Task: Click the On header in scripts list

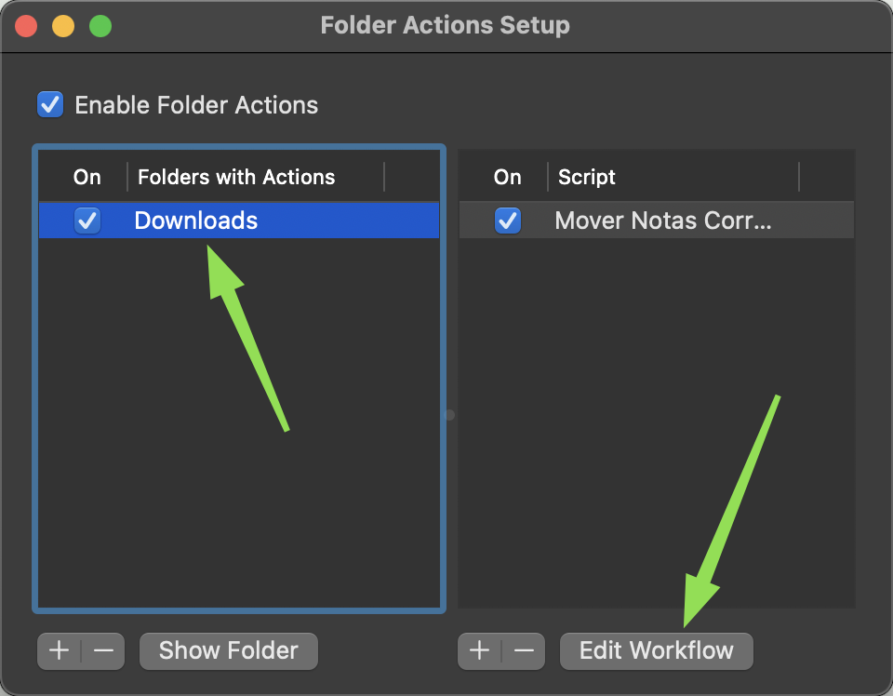Action: click(508, 177)
